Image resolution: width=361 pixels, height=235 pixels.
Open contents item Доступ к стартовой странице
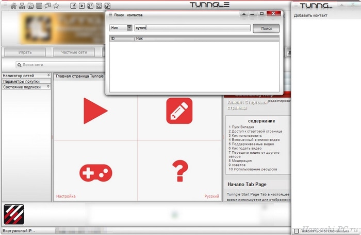(x=255, y=131)
